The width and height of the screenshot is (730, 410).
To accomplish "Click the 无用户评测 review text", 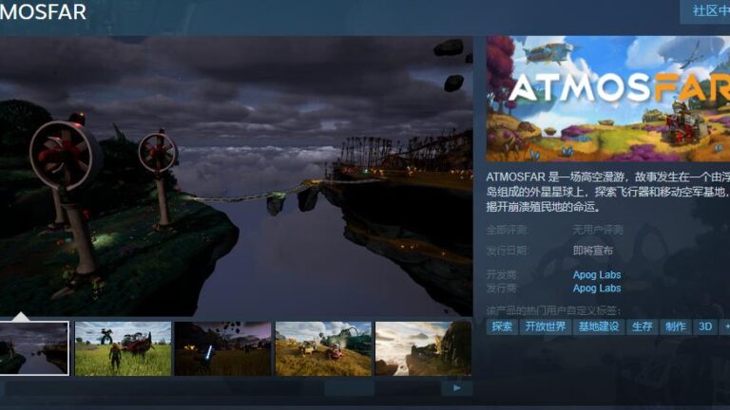I will tap(598, 230).
